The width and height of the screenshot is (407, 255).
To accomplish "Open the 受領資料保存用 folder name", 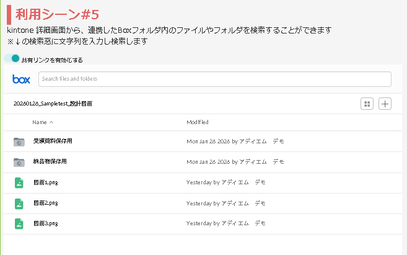I will click(52, 141).
